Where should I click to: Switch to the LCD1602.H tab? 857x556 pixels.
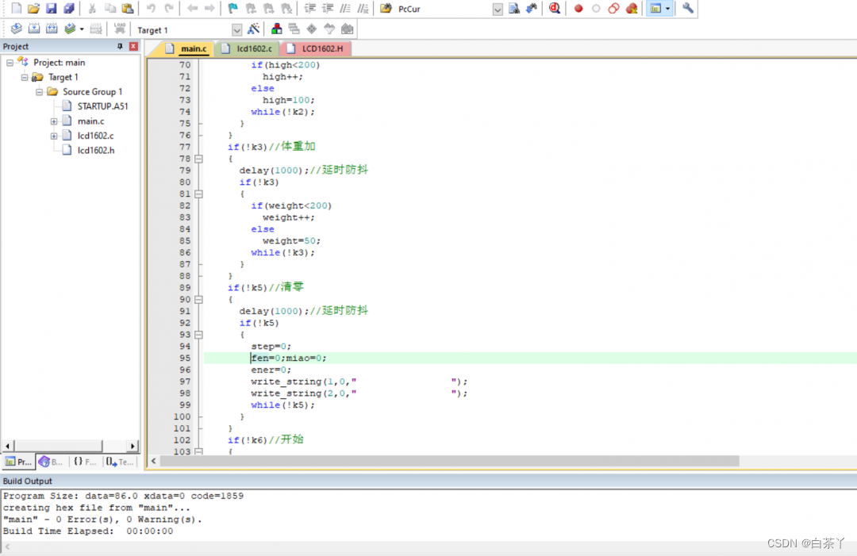coord(321,49)
